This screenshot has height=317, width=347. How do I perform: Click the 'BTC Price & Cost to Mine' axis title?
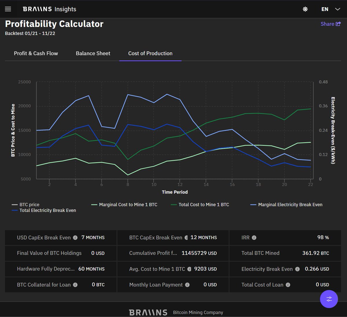(13, 130)
